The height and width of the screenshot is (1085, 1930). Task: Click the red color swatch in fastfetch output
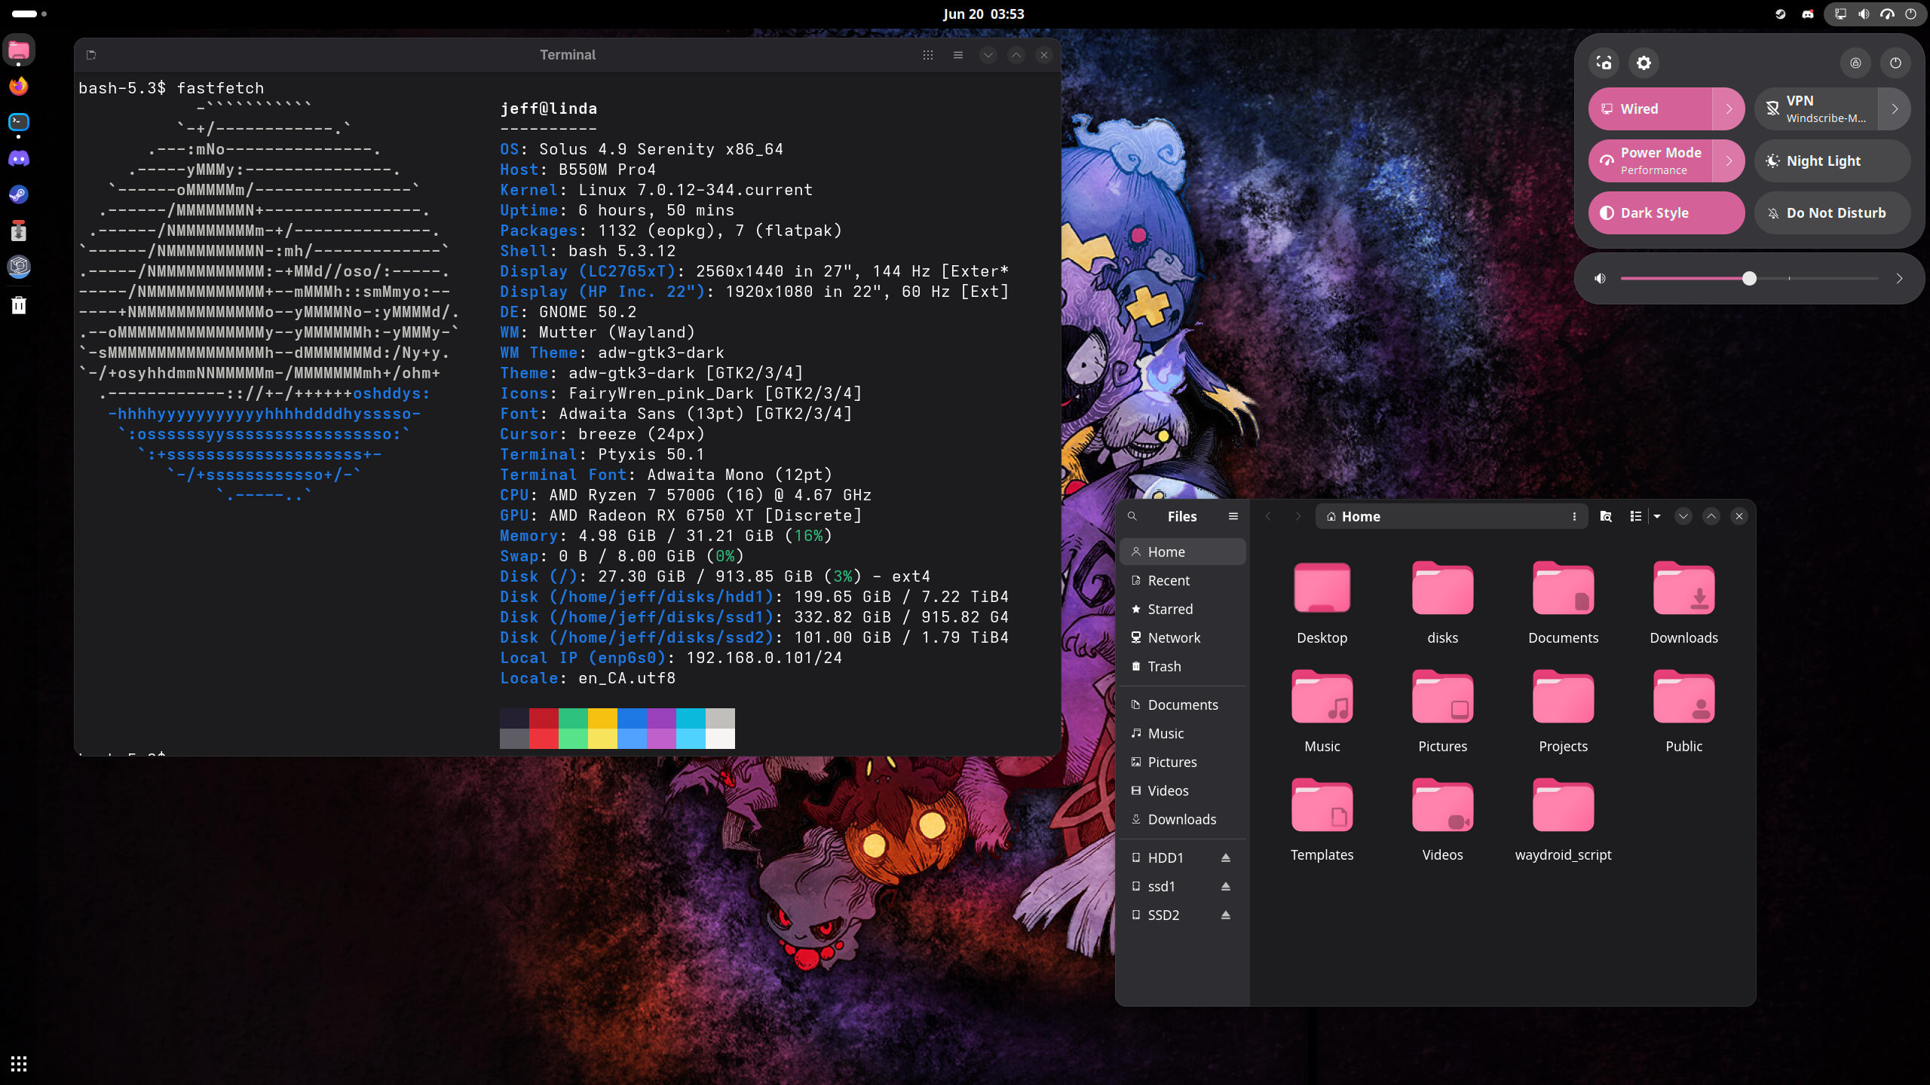point(544,728)
